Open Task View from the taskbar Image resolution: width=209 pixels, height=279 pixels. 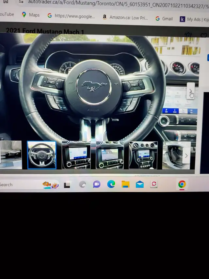click(x=67, y=185)
